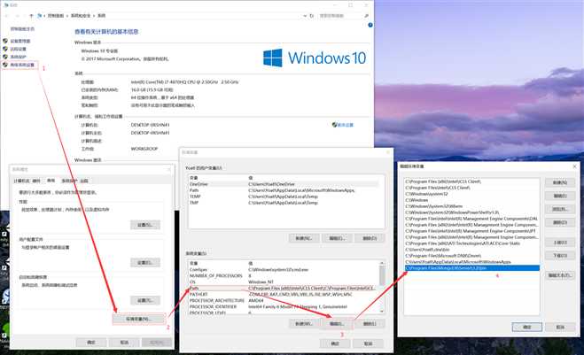The width and height of the screenshot is (584, 355).
Task: Switch to Hardware tab in System Properties
Action: pyautogui.click(x=36, y=181)
